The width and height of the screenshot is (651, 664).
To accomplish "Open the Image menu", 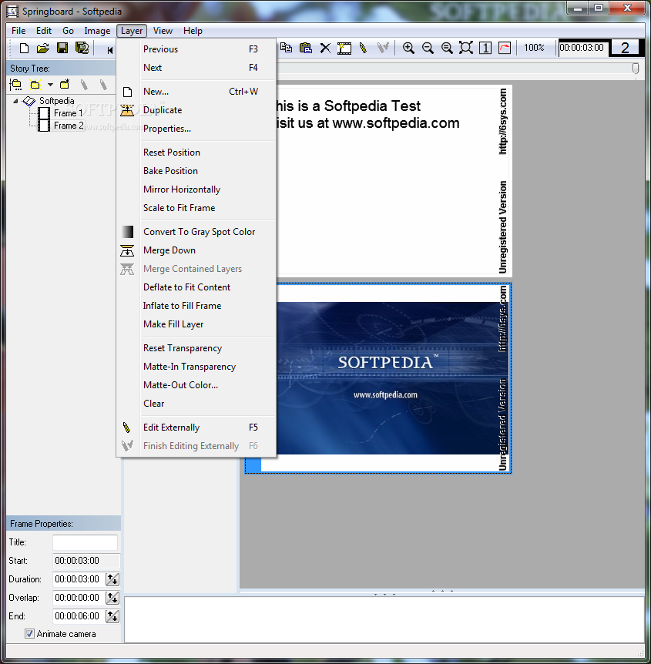I will point(97,31).
